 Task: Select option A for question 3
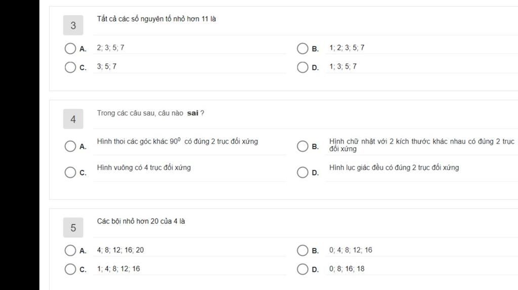coord(70,48)
